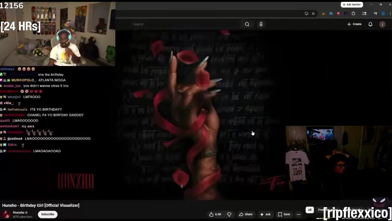The image size is (392, 221).
Task: Open the media controls music icon
Action: click(375, 14)
